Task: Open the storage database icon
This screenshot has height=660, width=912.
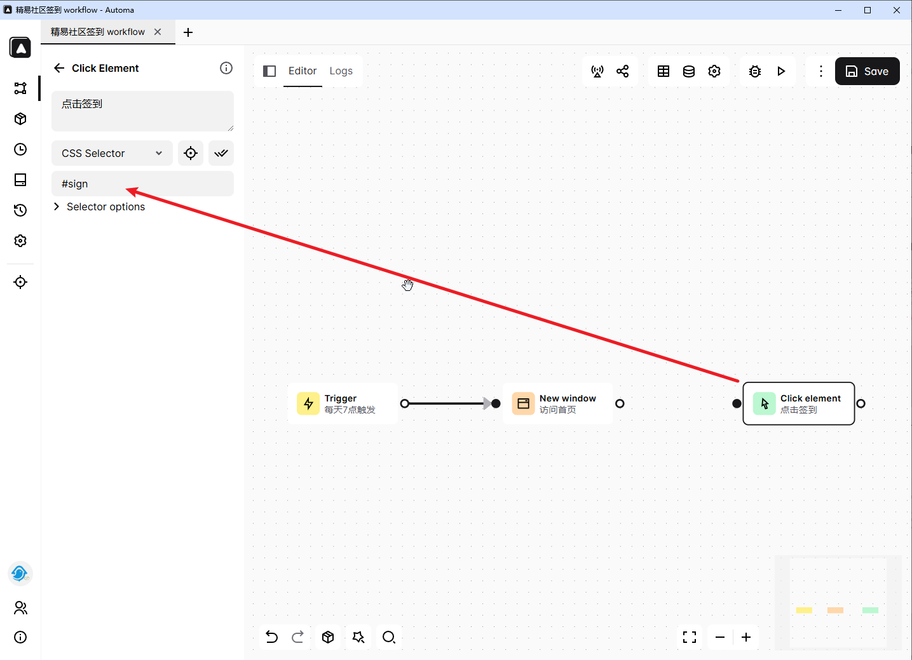Action: coord(689,71)
